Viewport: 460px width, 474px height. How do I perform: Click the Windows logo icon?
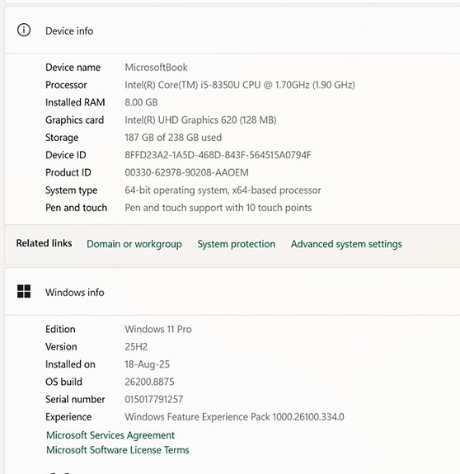[24, 292]
